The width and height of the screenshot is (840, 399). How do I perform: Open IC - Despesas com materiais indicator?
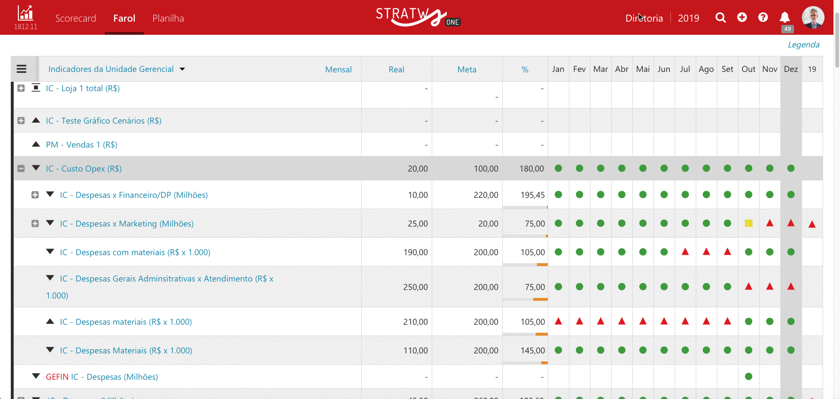tap(135, 252)
